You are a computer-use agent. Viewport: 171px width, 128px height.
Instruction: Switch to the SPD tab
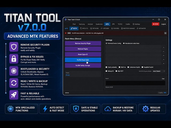[113, 24]
